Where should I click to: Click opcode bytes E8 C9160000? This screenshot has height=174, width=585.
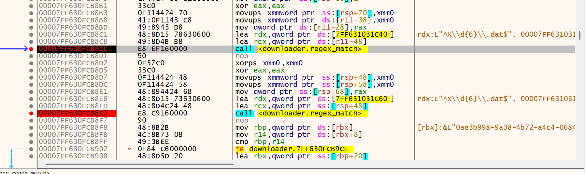click(x=163, y=113)
